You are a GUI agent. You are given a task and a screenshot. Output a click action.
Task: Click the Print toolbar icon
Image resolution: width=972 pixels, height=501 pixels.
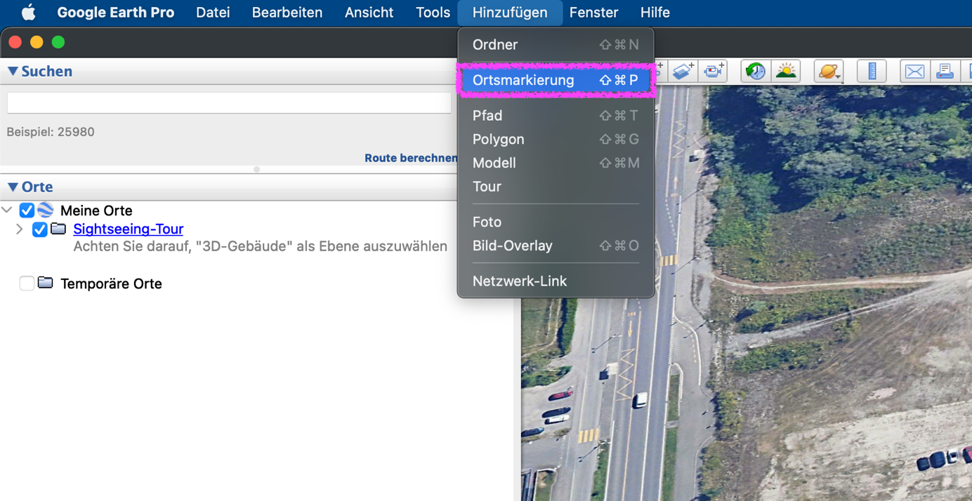coord(945,71)
